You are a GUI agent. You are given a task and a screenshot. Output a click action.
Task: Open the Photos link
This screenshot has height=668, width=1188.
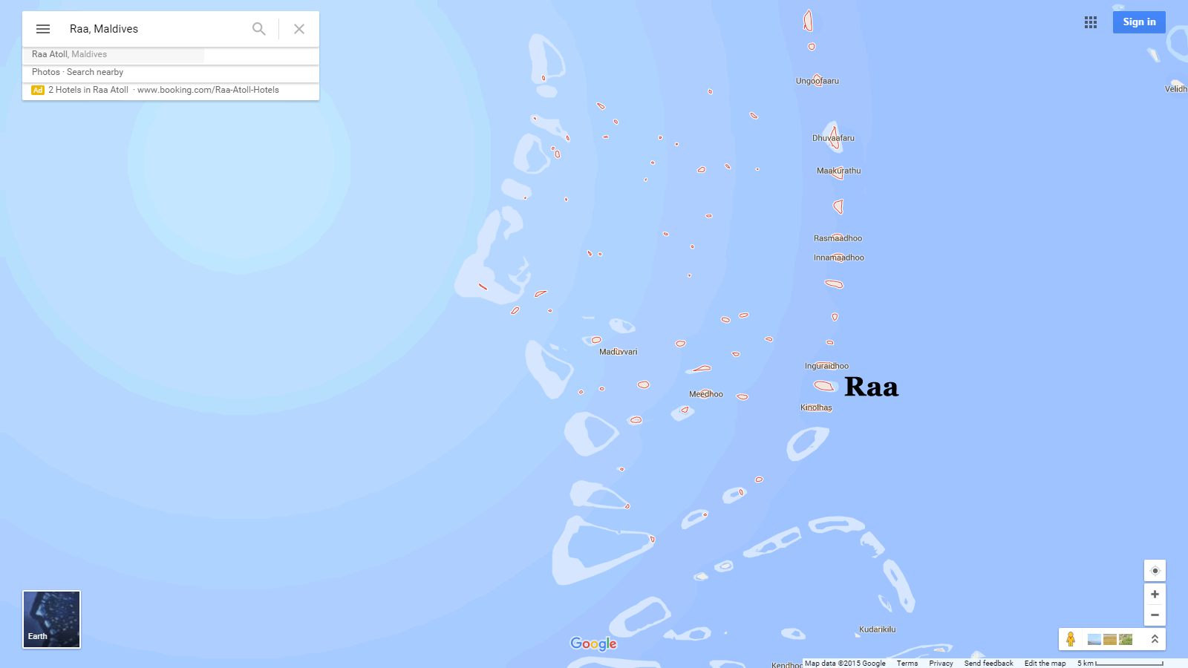(45, 72)
